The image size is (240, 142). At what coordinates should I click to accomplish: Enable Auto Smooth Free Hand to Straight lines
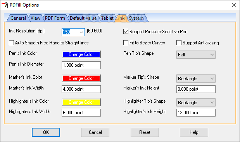pyautogui.click(x=11, y=43)
